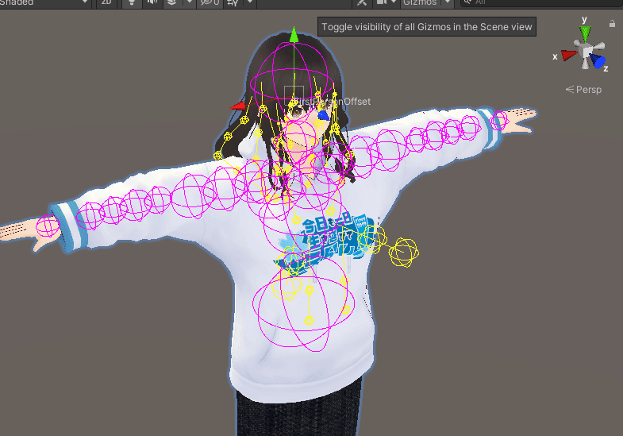This screenshot has height=436, width=623.
Task: Select the blue Z move arrow near the face
Action: pos(323,115)
